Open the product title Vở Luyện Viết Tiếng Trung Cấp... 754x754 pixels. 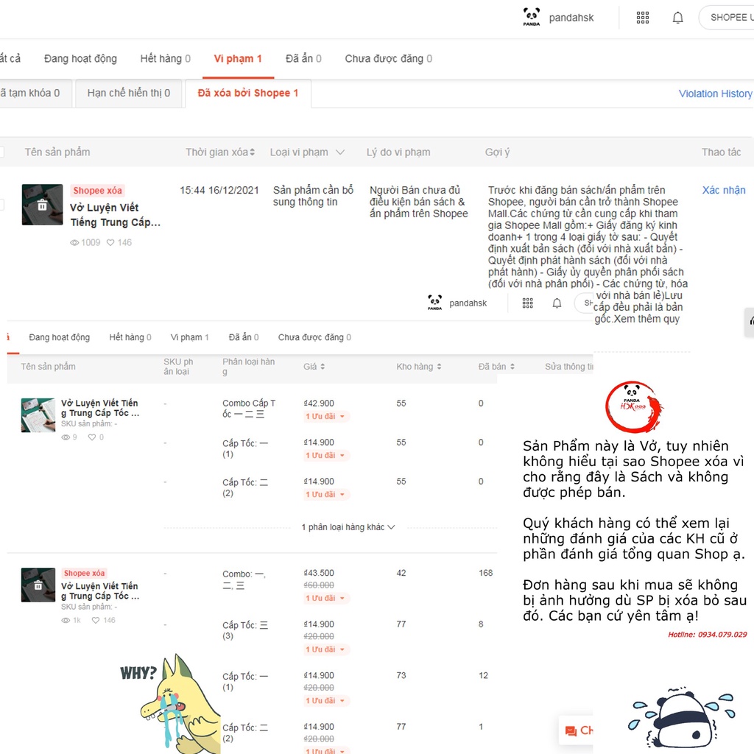click(x=116, y=215)
